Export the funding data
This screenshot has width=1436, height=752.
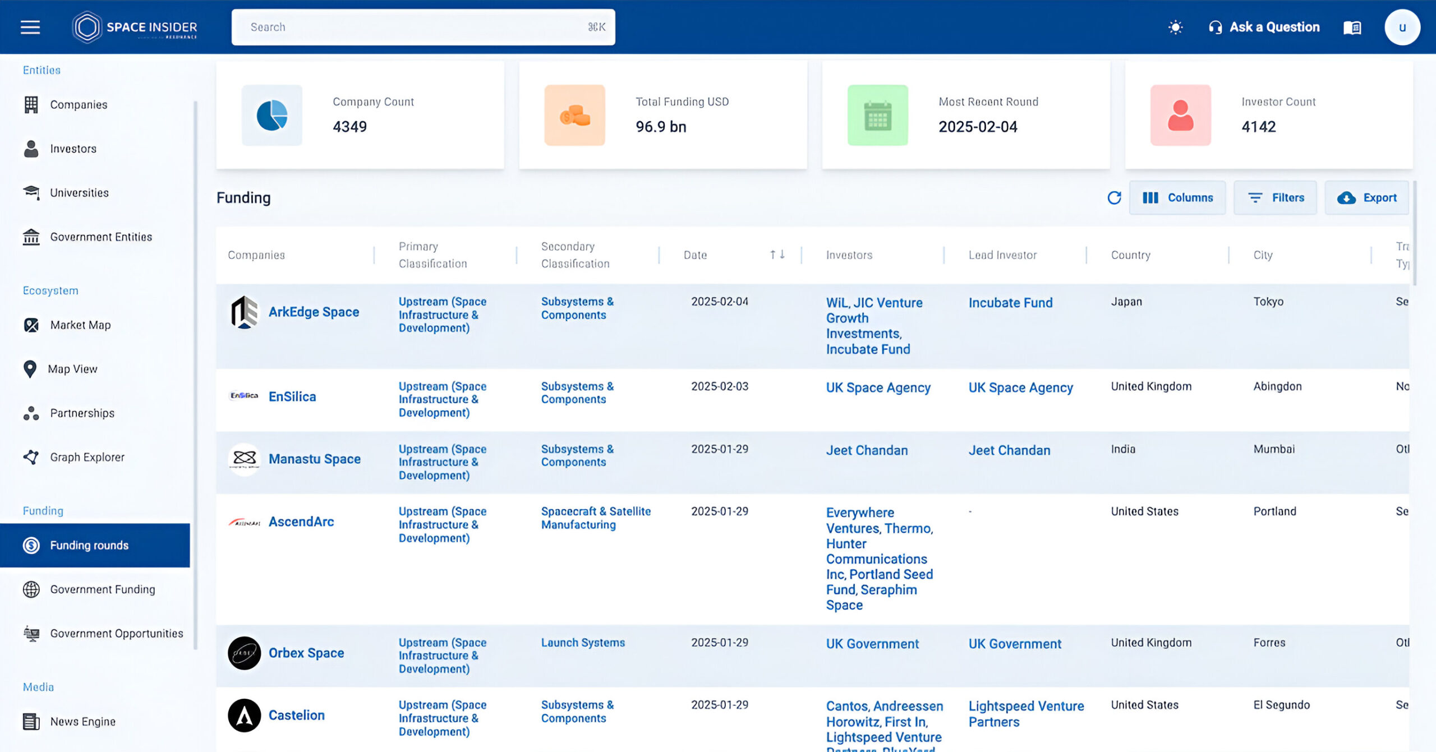(1366, 197)
